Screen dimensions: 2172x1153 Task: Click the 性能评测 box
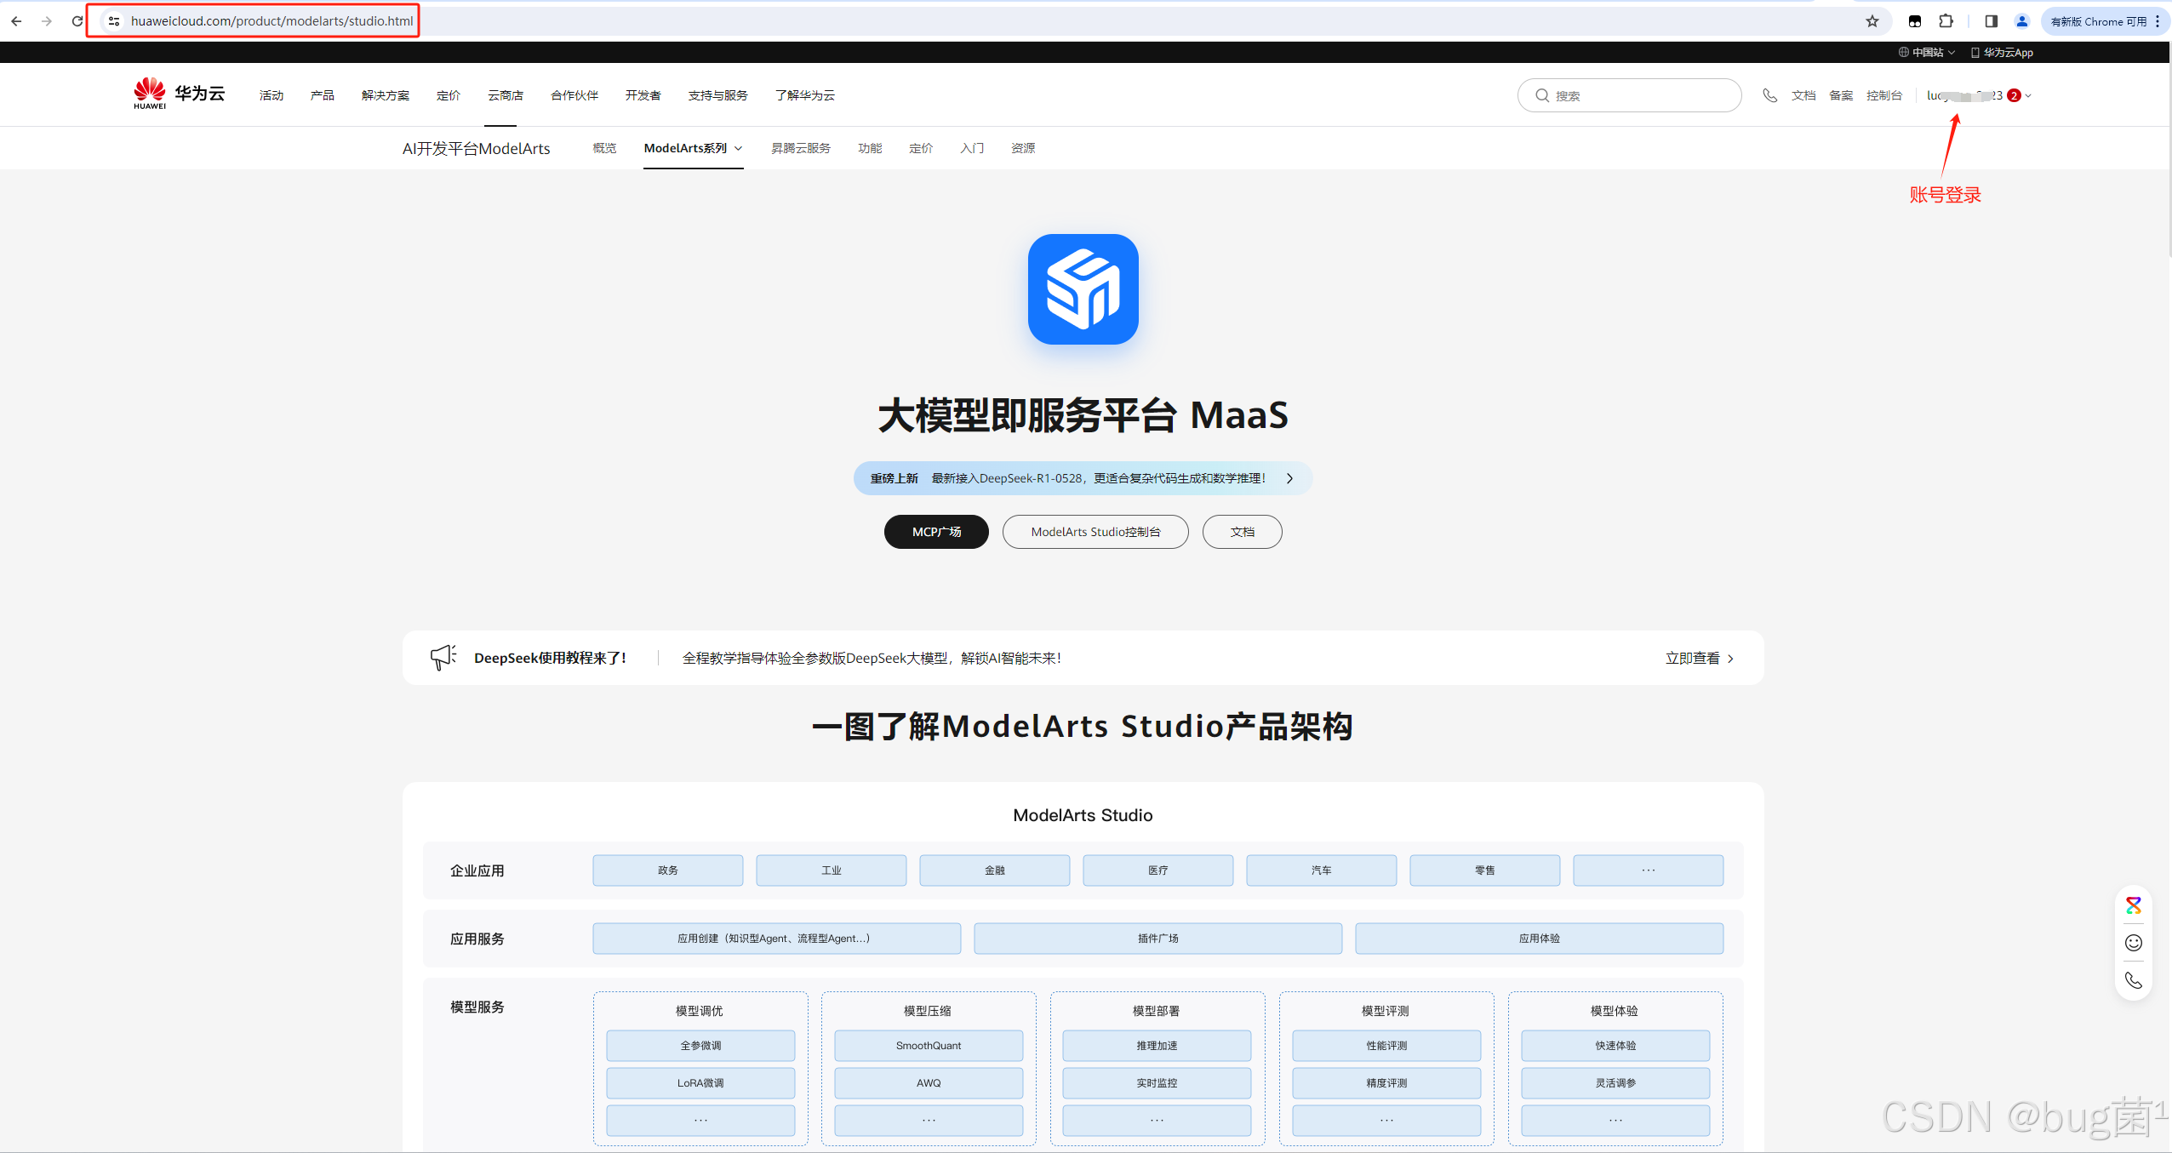(1386, 1046)
